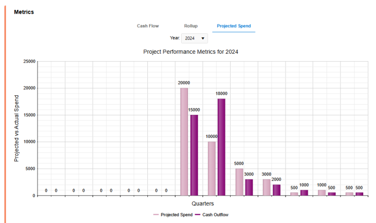
Task: Switch to the Cash Flow tab
Action: (147, 26)
